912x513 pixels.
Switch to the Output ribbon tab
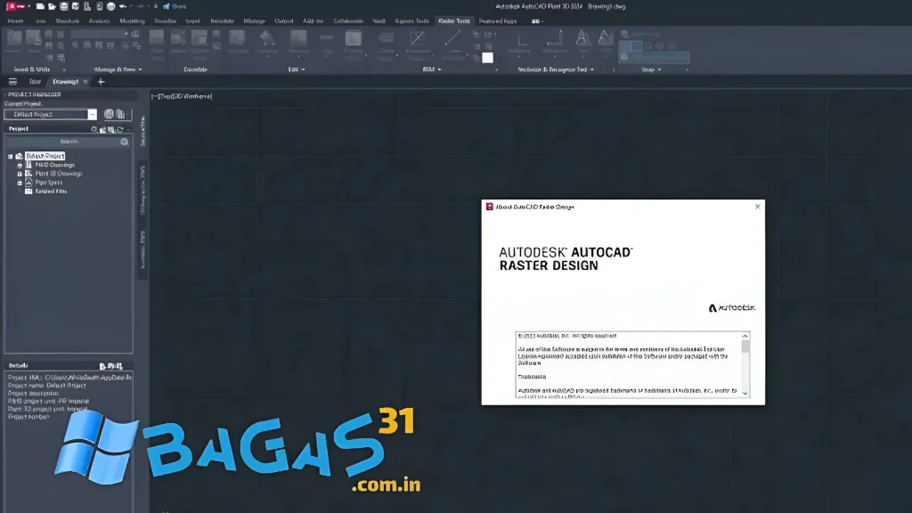coord(284,21)
